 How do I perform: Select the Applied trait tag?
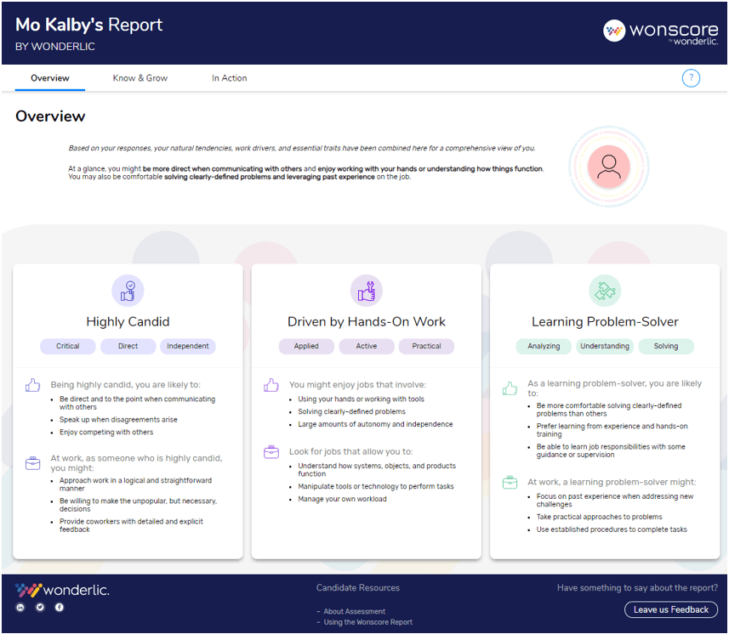click(x=306, y=346)
